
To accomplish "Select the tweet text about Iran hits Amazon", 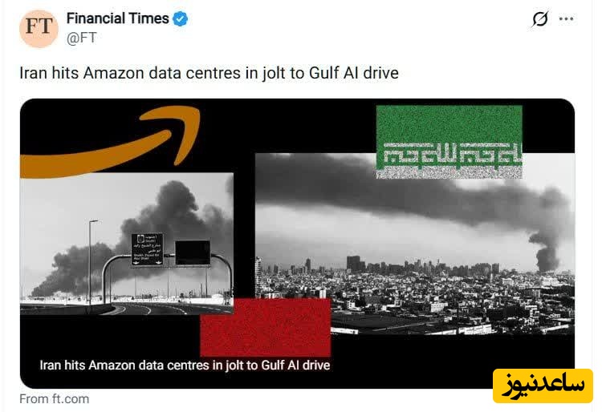I will 209,73.
